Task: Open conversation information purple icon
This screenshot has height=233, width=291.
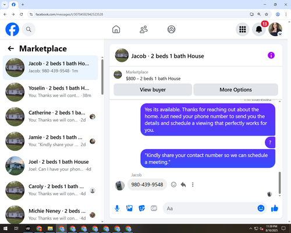Action: pyautogui.click(x=271, y=55)
